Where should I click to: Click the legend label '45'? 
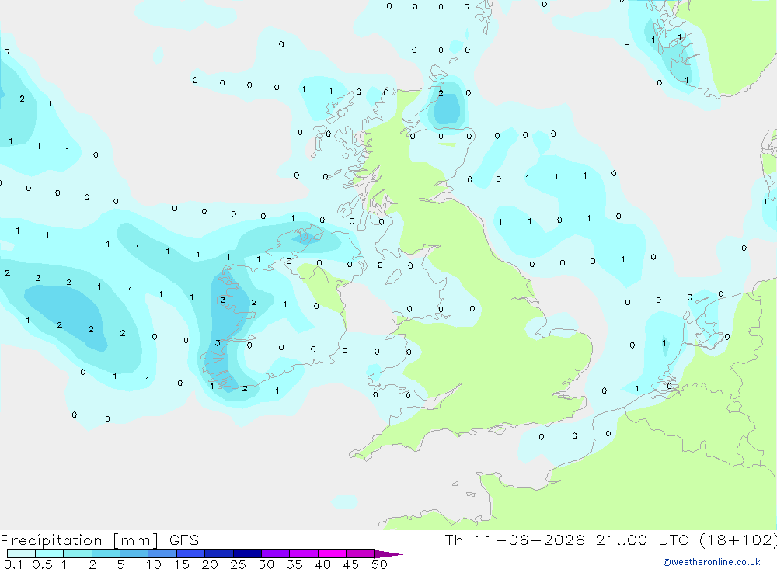tap(351, 564)
